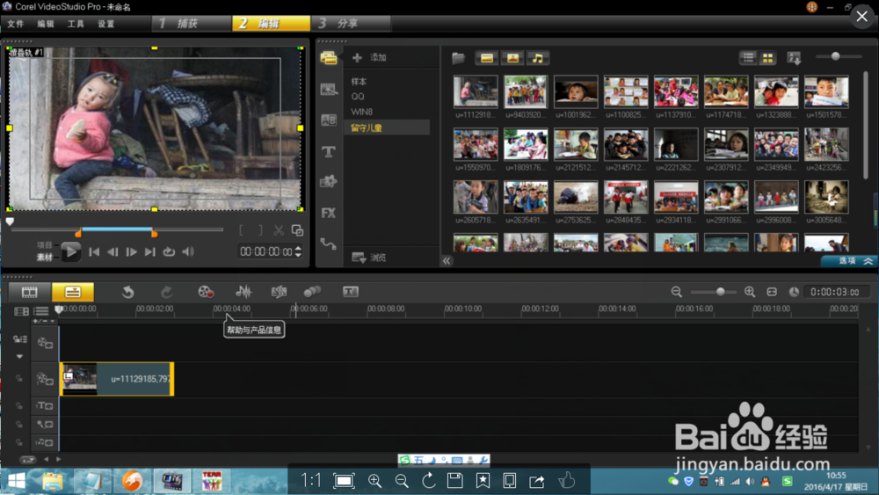Zoom in the timeline

pos(750,292)
